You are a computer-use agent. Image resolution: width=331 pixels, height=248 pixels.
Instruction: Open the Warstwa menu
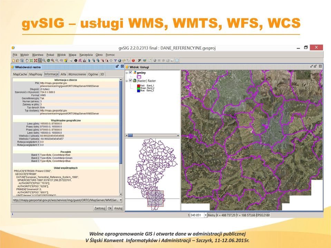[38, 55]
